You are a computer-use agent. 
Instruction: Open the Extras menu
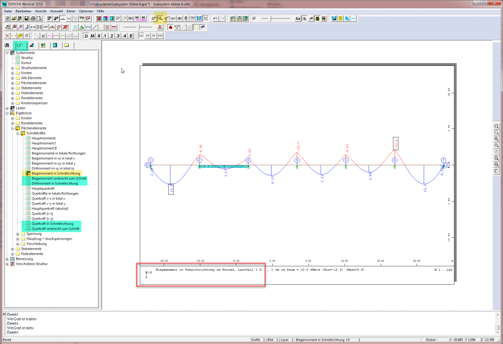pos(70,11)
